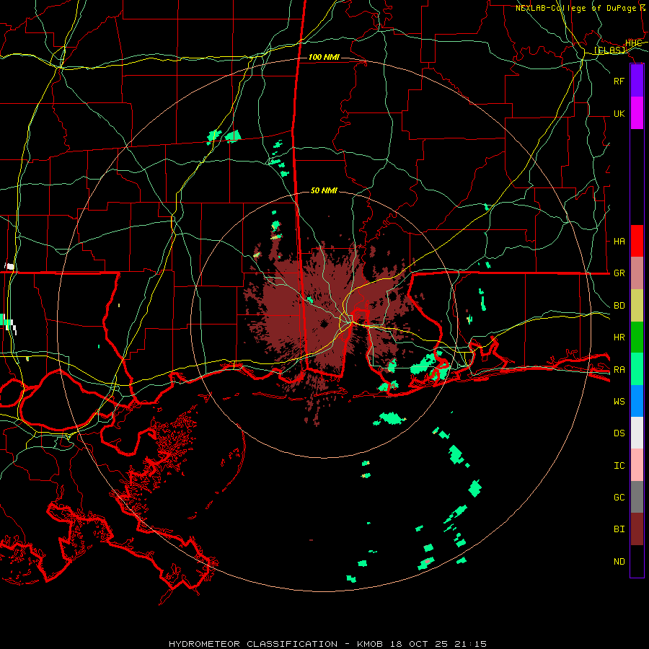Click the NEXLAB-College of DuPage credit text

(575, 8)
